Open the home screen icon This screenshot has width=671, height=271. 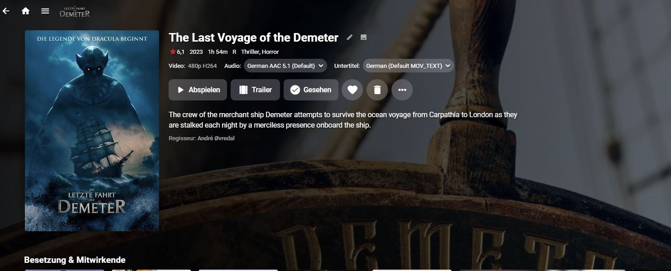[x=25, y=11]
